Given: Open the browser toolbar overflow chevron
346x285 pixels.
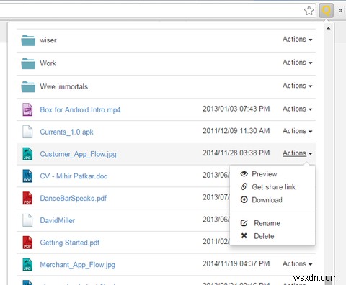Looking at the screenshot, I should 340,11.
